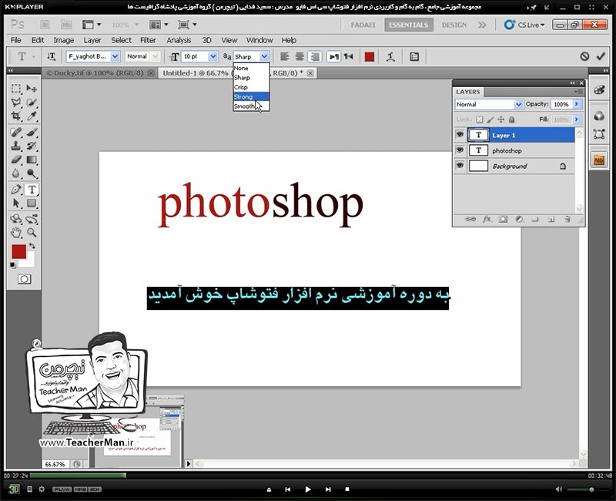Image resolution: width=616 pixels, height=501 pixels.
Task: Select the Path Selection tool
Action: (x=16, y=203)
